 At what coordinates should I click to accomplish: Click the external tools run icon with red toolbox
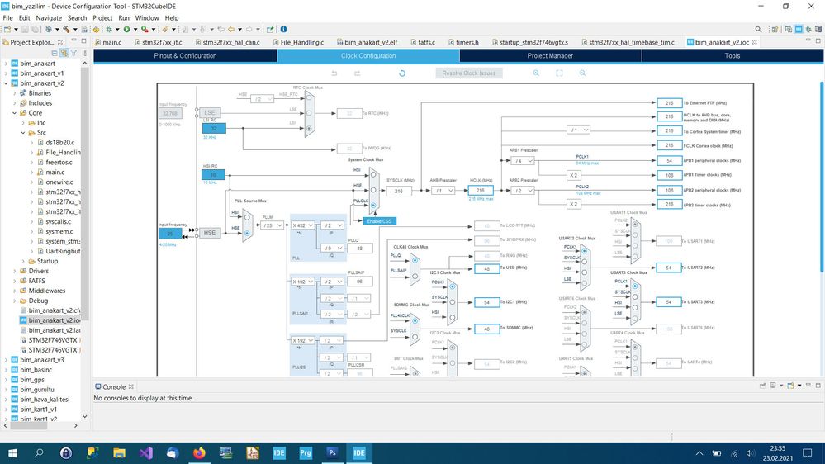click(x=145, y=30)
